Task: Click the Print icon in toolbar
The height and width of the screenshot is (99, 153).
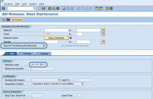Action: 64,8
